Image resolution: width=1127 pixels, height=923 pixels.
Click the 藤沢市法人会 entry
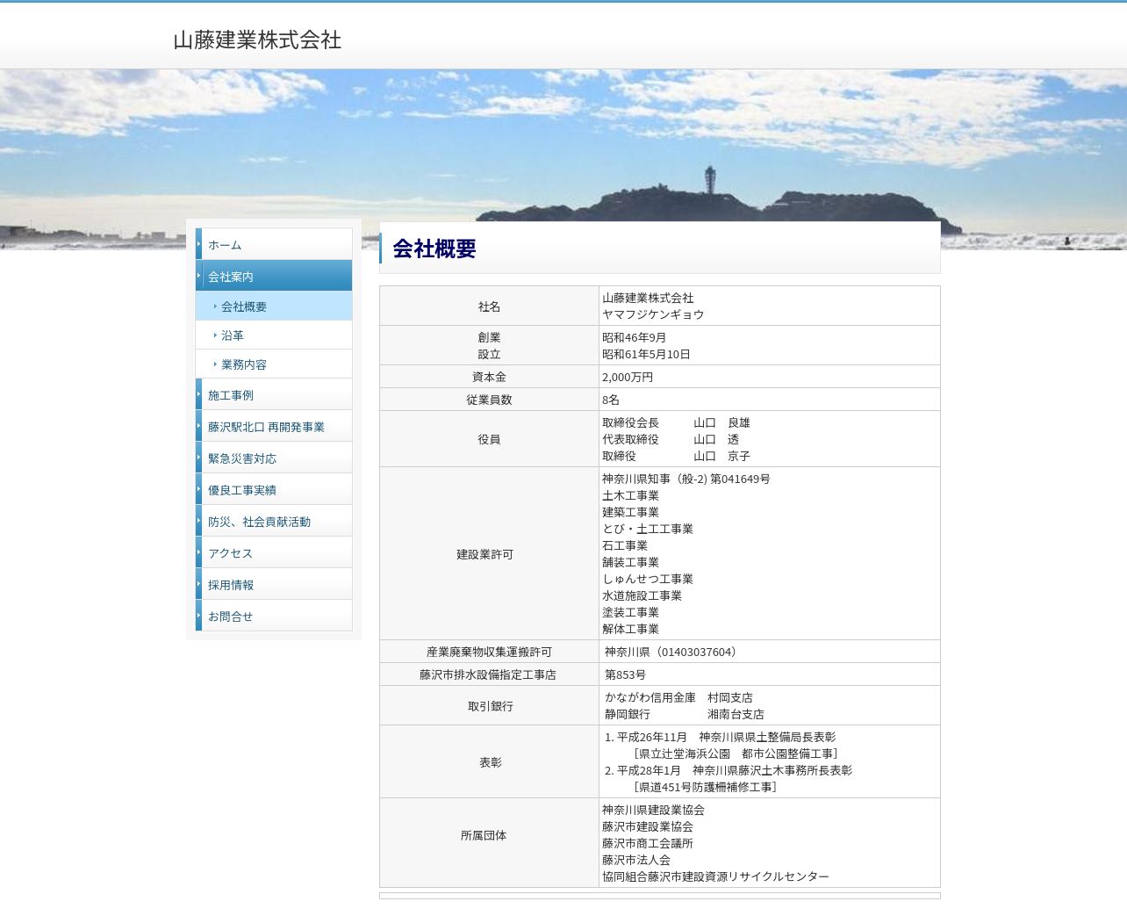click(636, 861)
